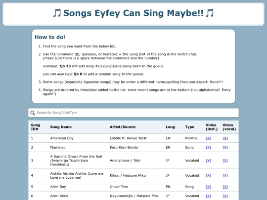
Task: Click artist Oliver Tree
Action: point(119,187)
